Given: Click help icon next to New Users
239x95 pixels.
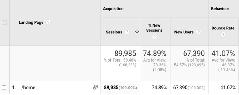Looking at the screenshot, I should 198,32.
